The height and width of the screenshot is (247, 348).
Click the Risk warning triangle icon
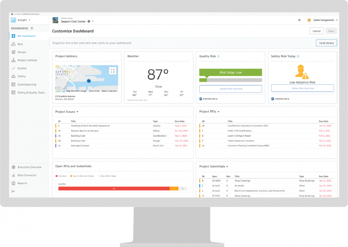pyautogui.click(x=13, y=44)
